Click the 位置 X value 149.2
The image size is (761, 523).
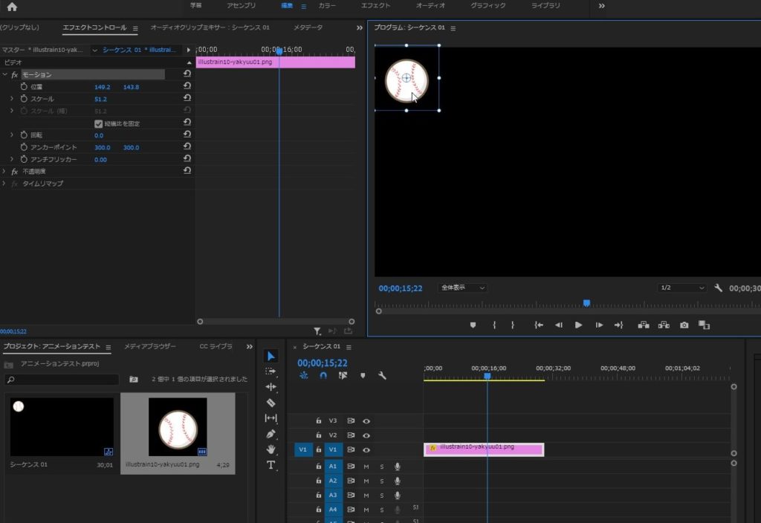click(102, 87)
